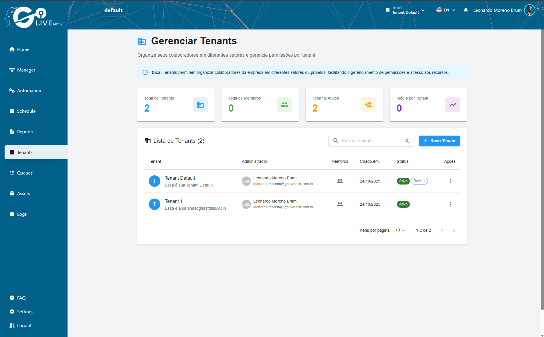
Task: Click members icon for Tenant 1 row
Action: (340, 204)
